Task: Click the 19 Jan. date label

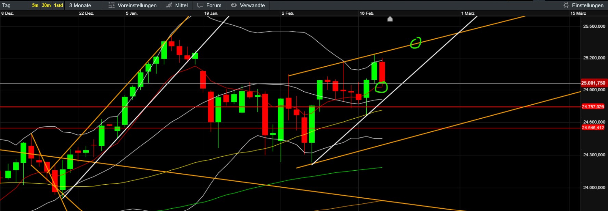Action: 211,13
